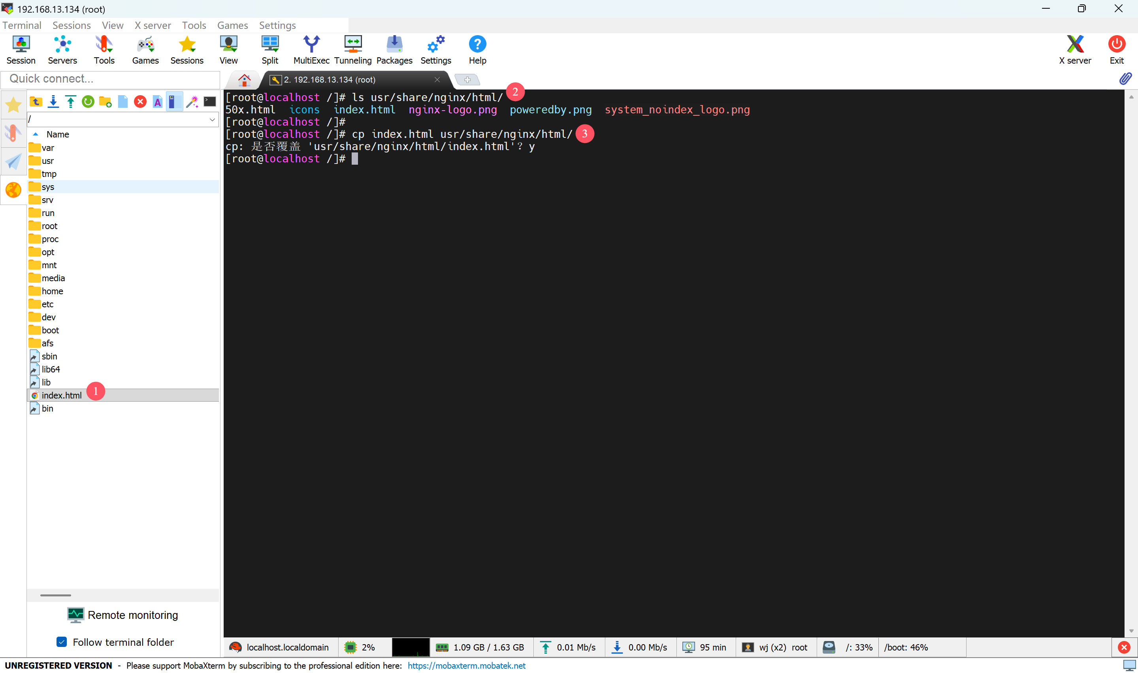Viewport: 1138px width, 673px height.
Task: Click the Split toolbar icon
Action: (x=270, y=50)
